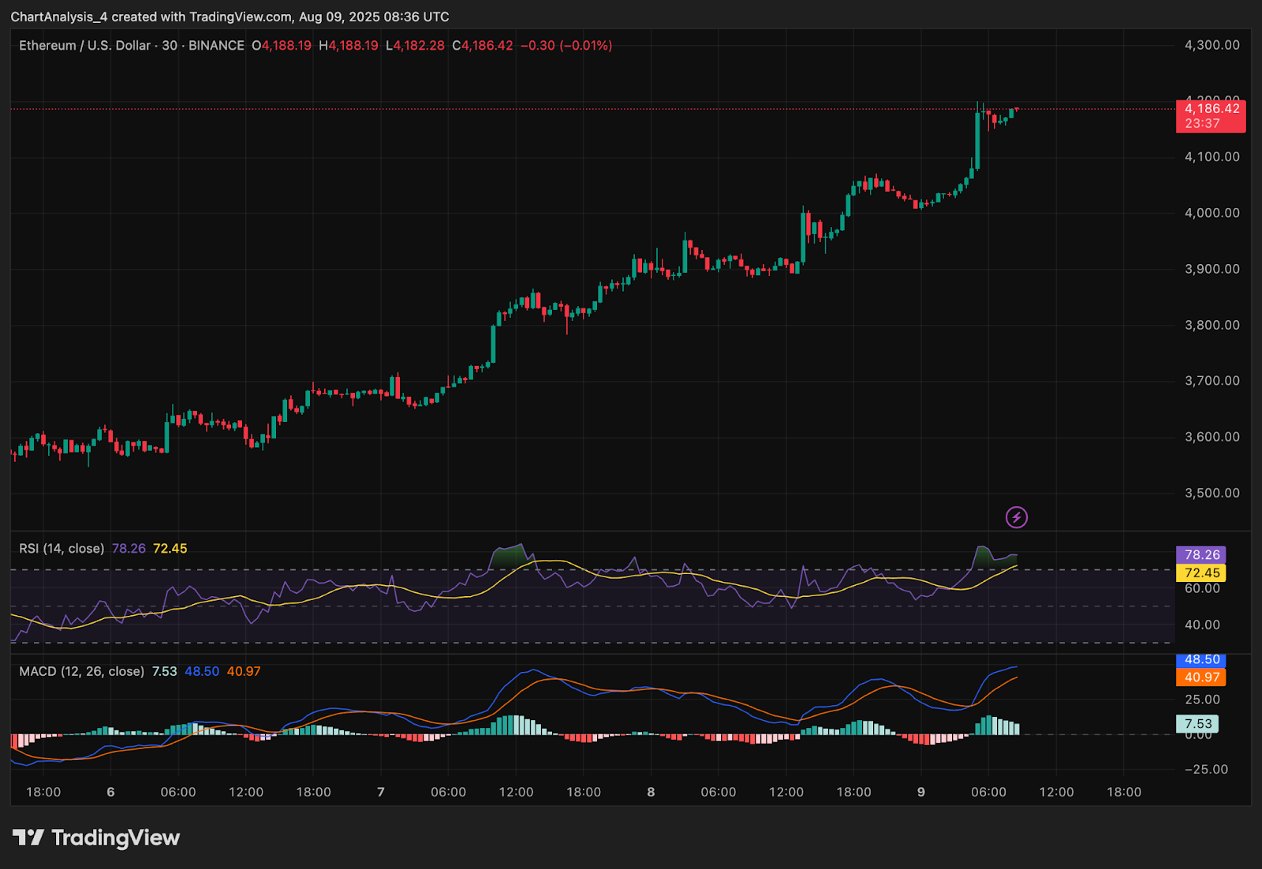Click the 4,300.00 price axis label
The height and width of the screenshot is (869, 1262).
coord(1212,46)
